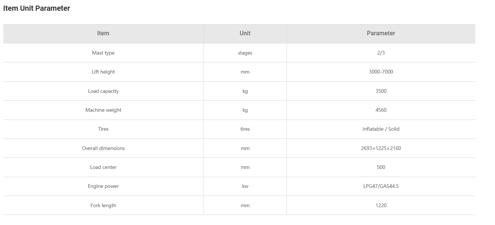Click the Load capacity label
Screen dimensions: 495x225
pyautogui.click(x=103, y=91)
